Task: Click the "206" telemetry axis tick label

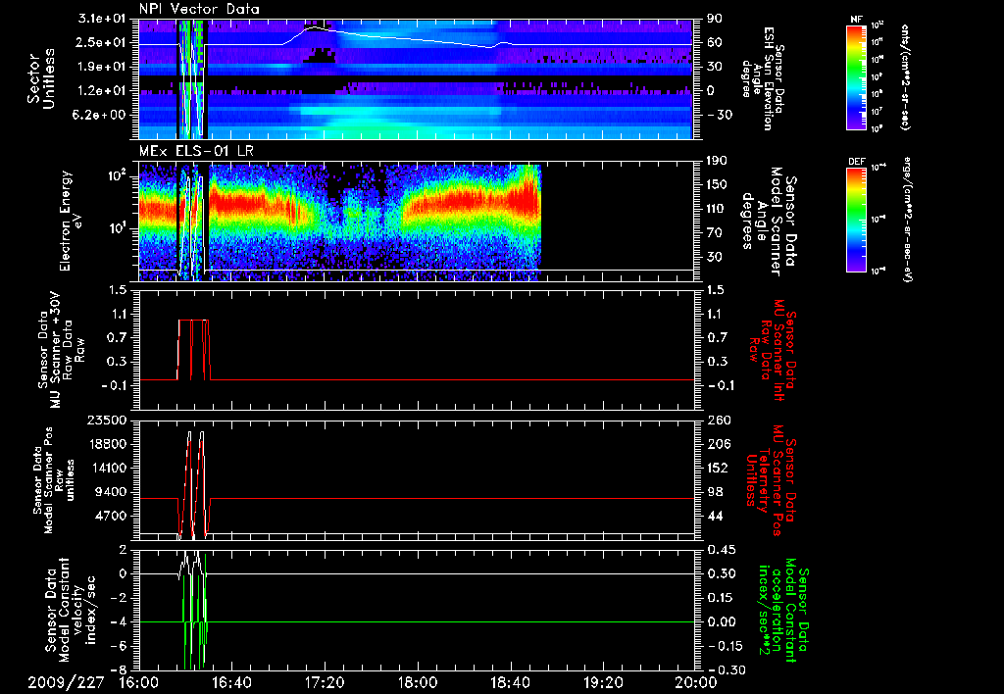Action: tap(718, 444)
